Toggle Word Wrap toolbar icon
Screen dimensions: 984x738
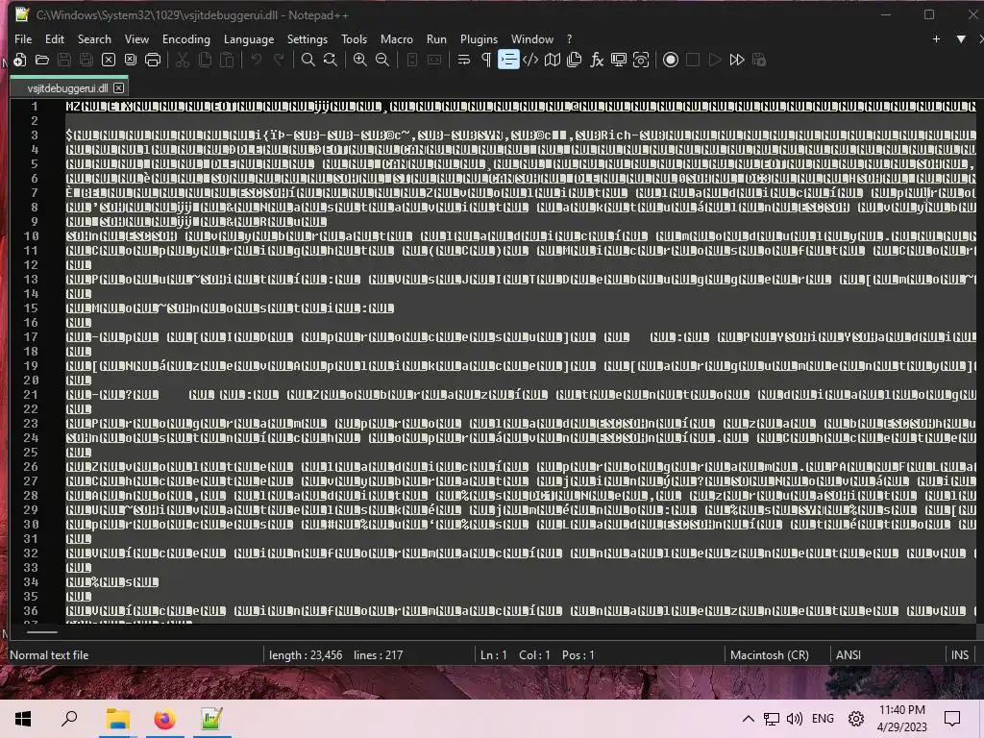[464, 60]
